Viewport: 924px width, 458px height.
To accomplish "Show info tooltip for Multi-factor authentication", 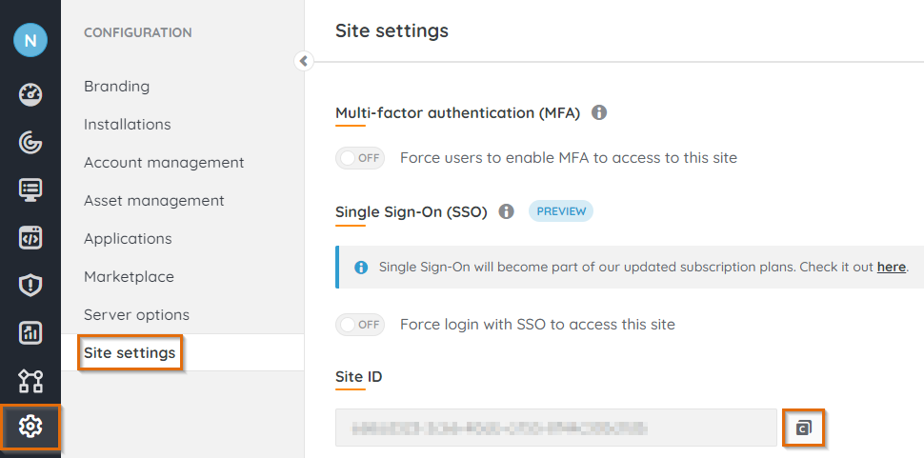I will click(599, 112).
